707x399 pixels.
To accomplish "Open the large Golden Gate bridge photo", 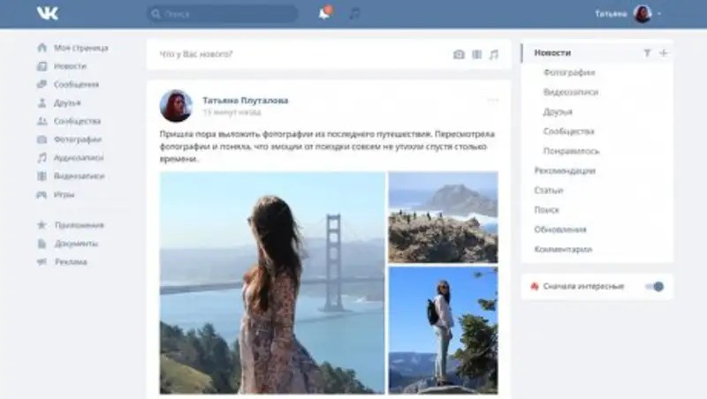I will click(x=272, y=282).
